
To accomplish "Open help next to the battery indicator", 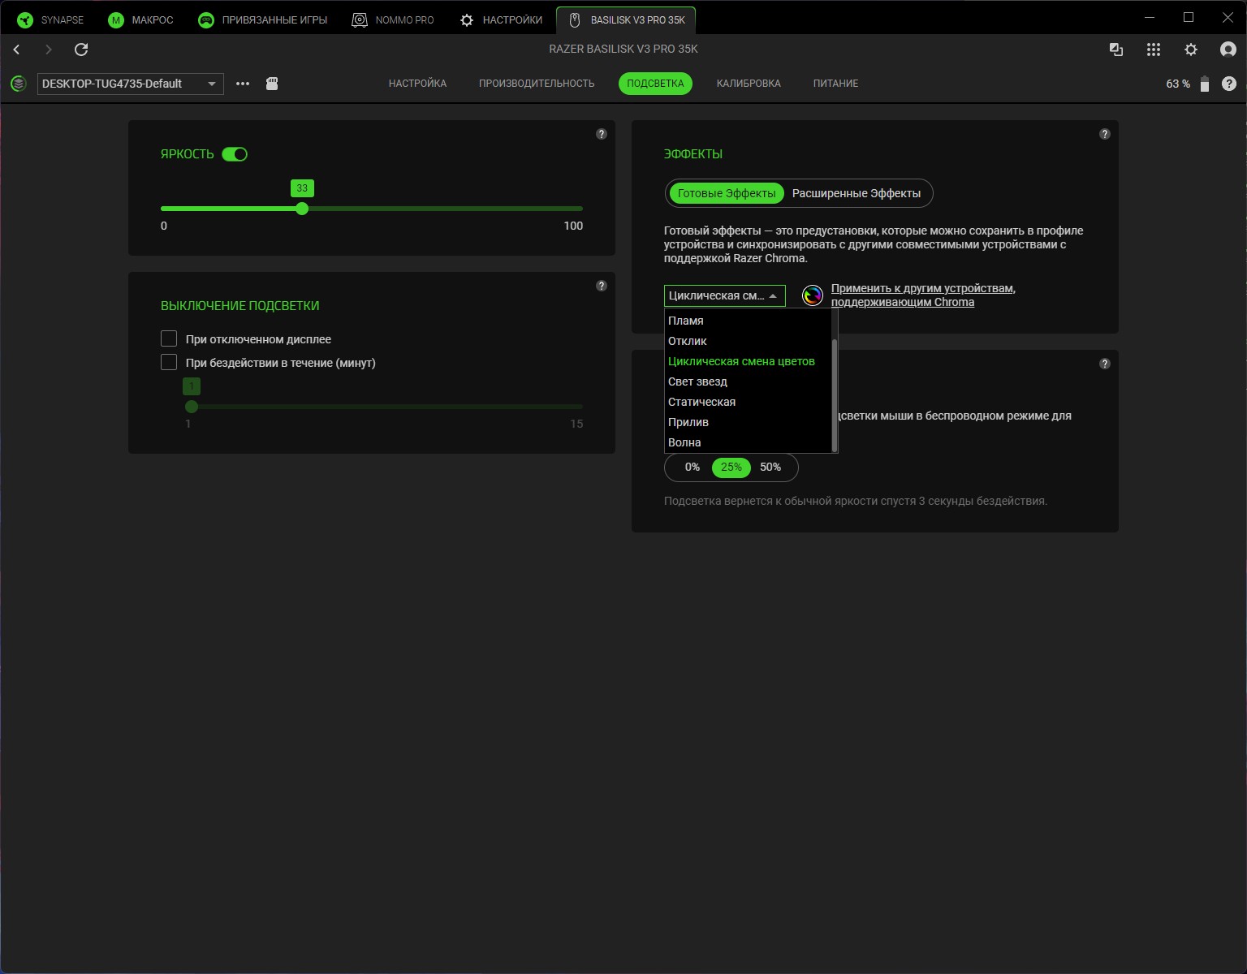I will (1229, 84).
